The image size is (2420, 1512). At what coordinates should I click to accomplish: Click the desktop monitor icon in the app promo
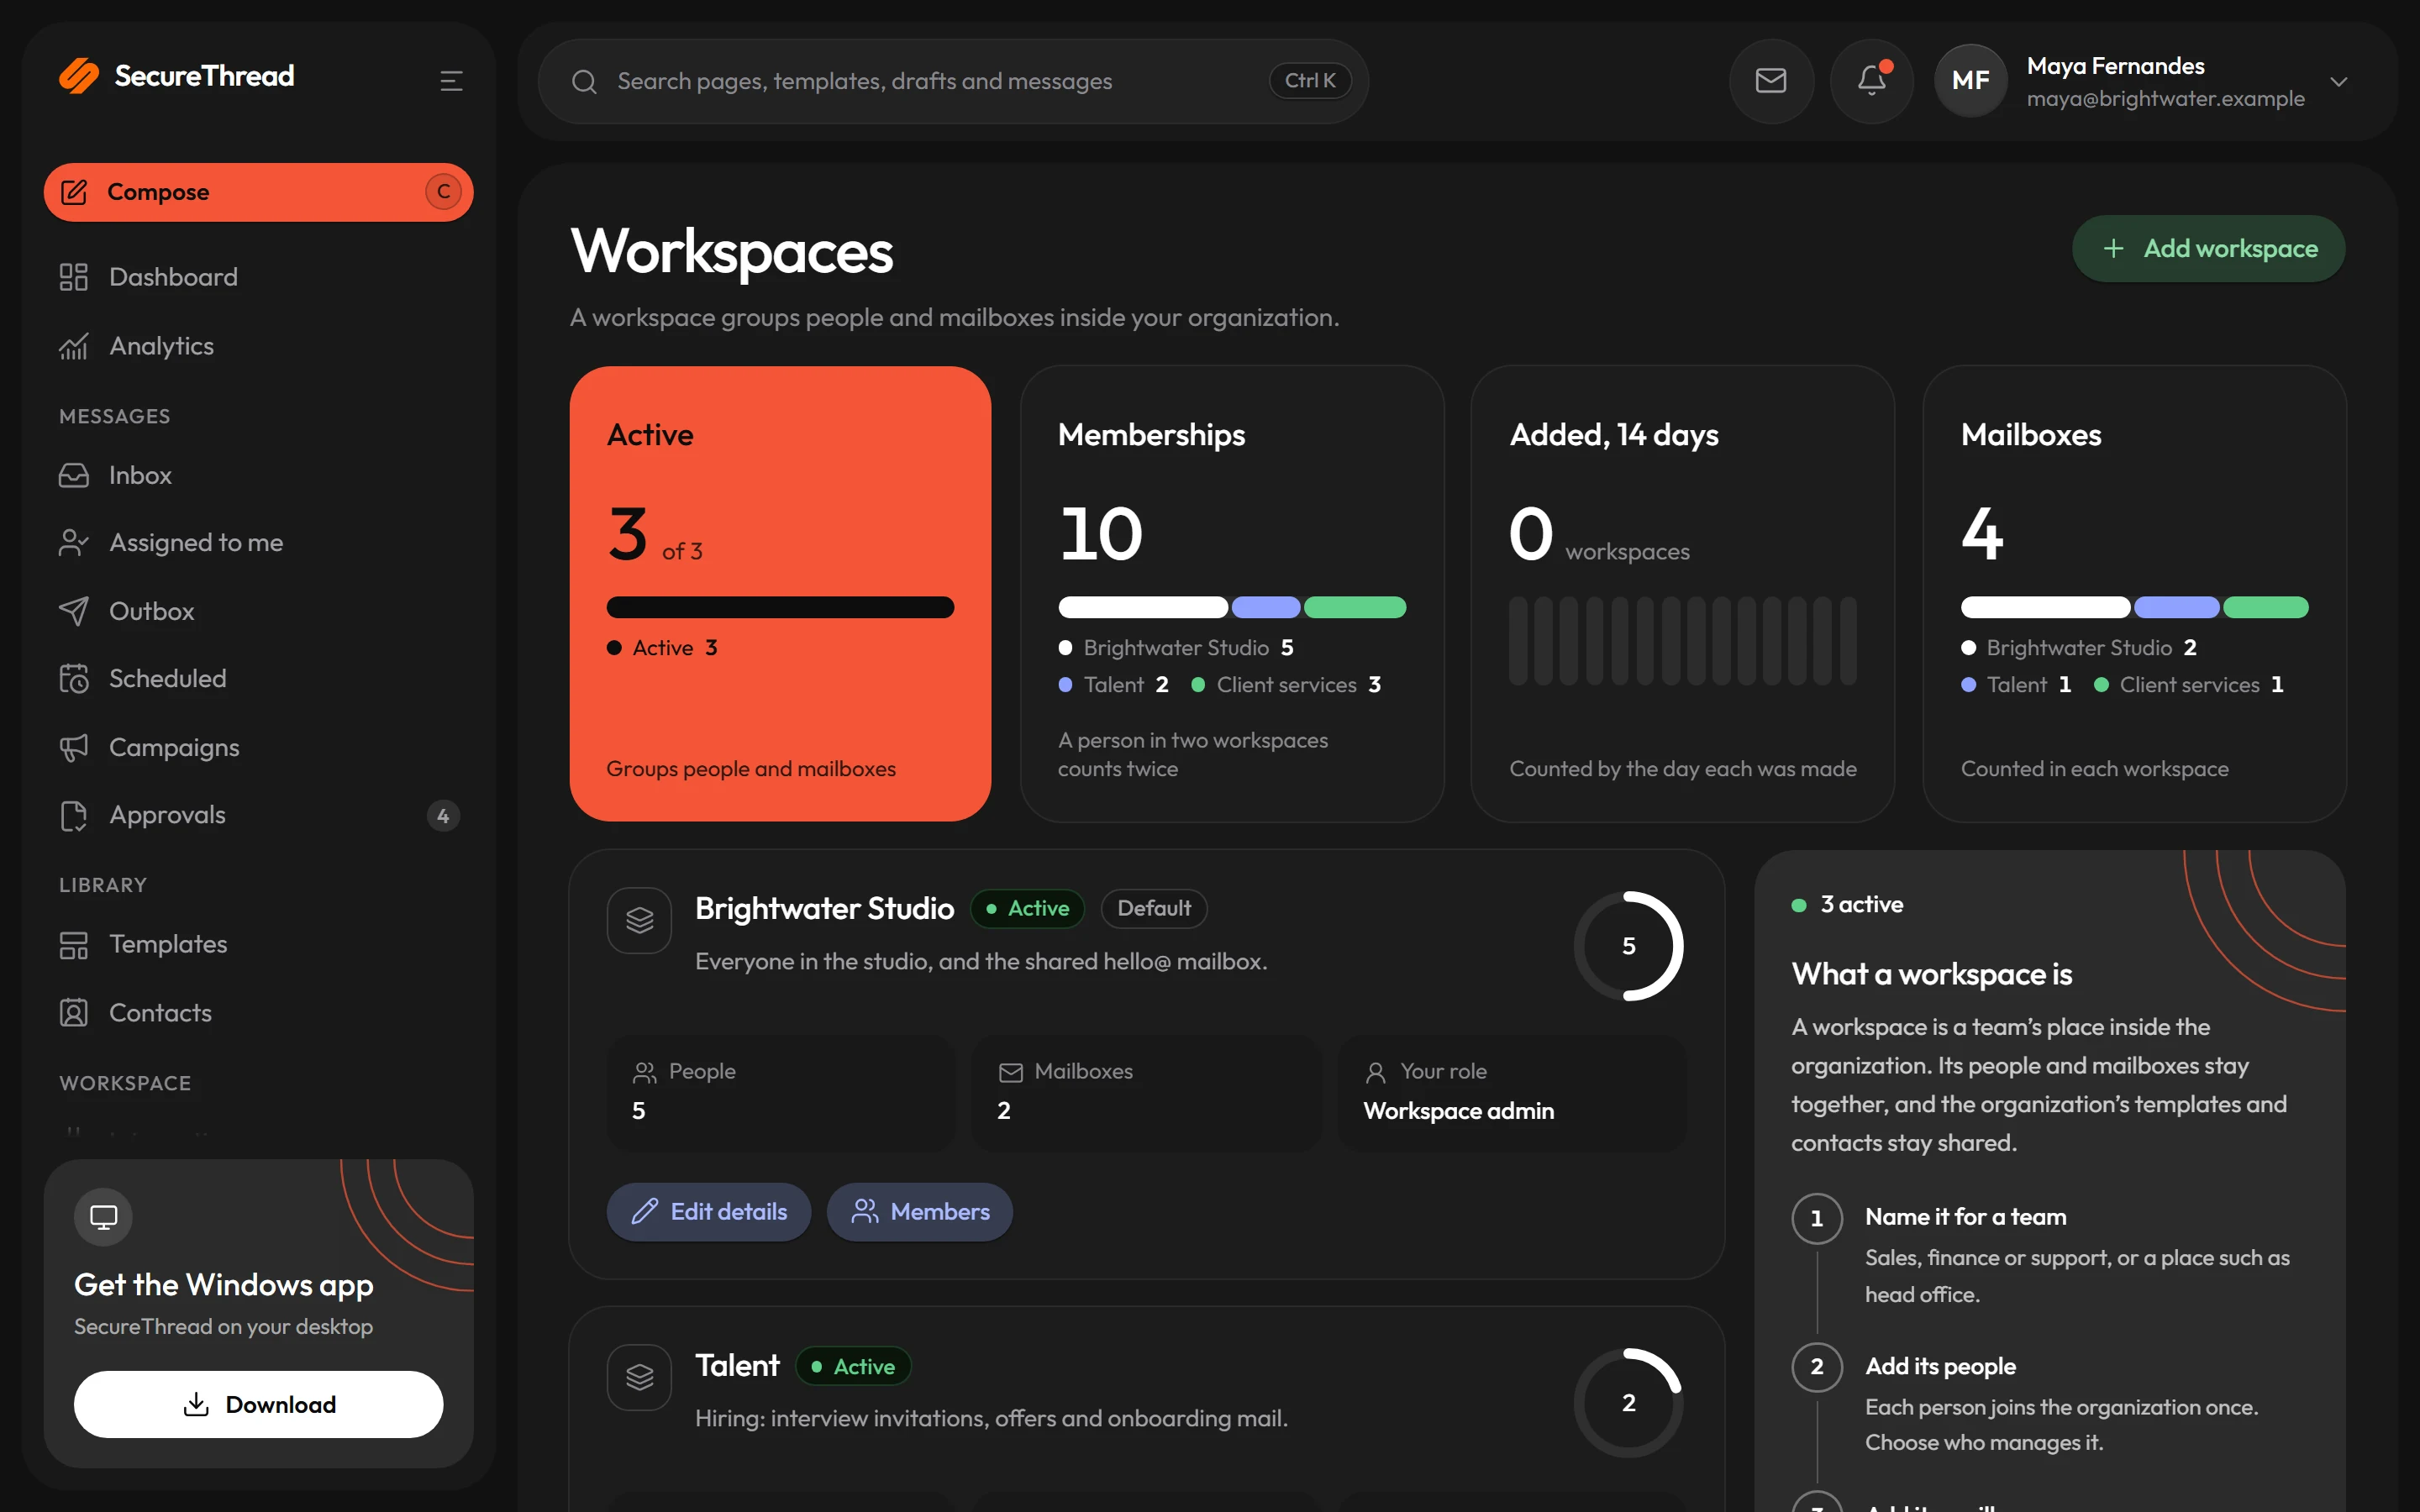pos(103,1217)
